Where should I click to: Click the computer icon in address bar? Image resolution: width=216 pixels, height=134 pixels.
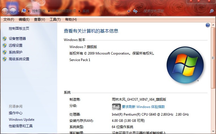tap(24, 11)
